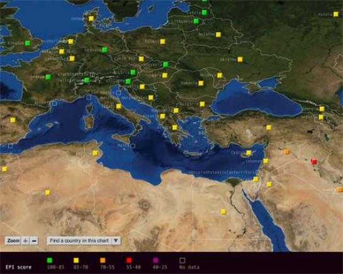
Task: Select the green France marker
Action: (48, 77)
